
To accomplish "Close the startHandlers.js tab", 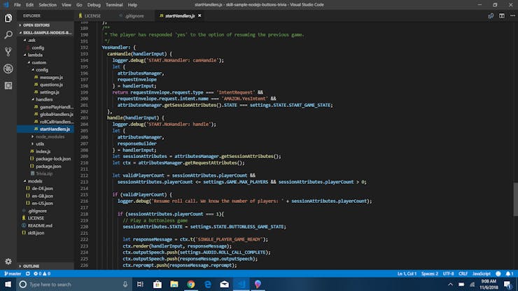I will click(x=199, y=15).
